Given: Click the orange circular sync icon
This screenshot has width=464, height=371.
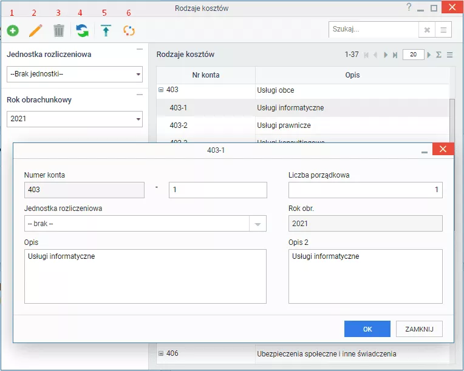Looking at the screenshot, I should (129, 30).
